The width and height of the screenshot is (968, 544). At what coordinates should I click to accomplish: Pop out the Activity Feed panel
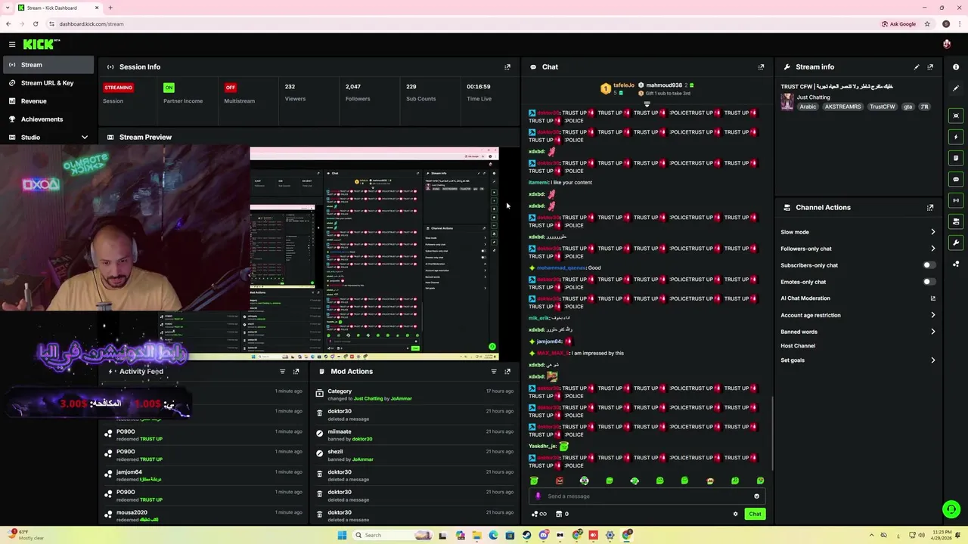pos(296,371)
